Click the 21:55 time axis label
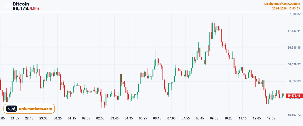The image size is (303, 126). point(15,118)
